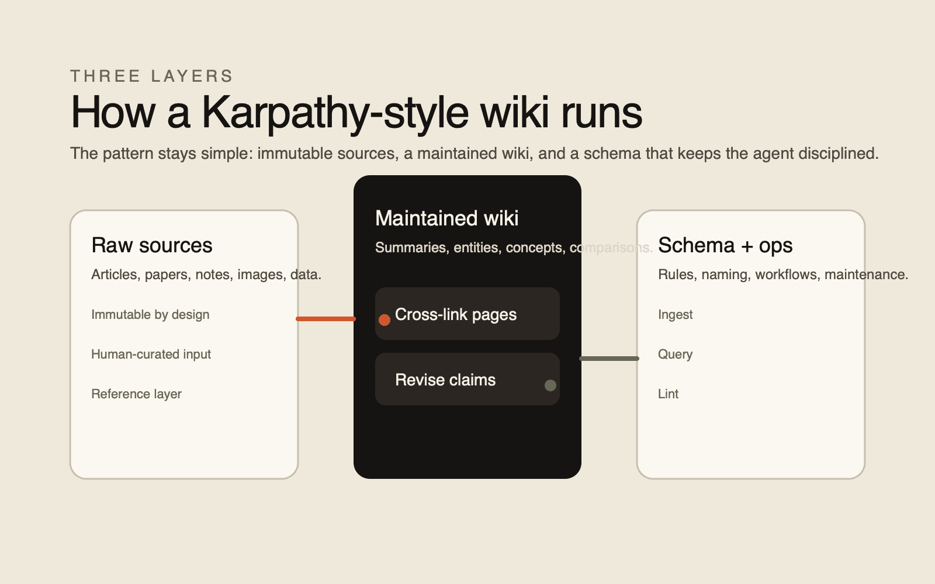
Task: Toggle the Immutable by design option
Action: pos(150,314)
